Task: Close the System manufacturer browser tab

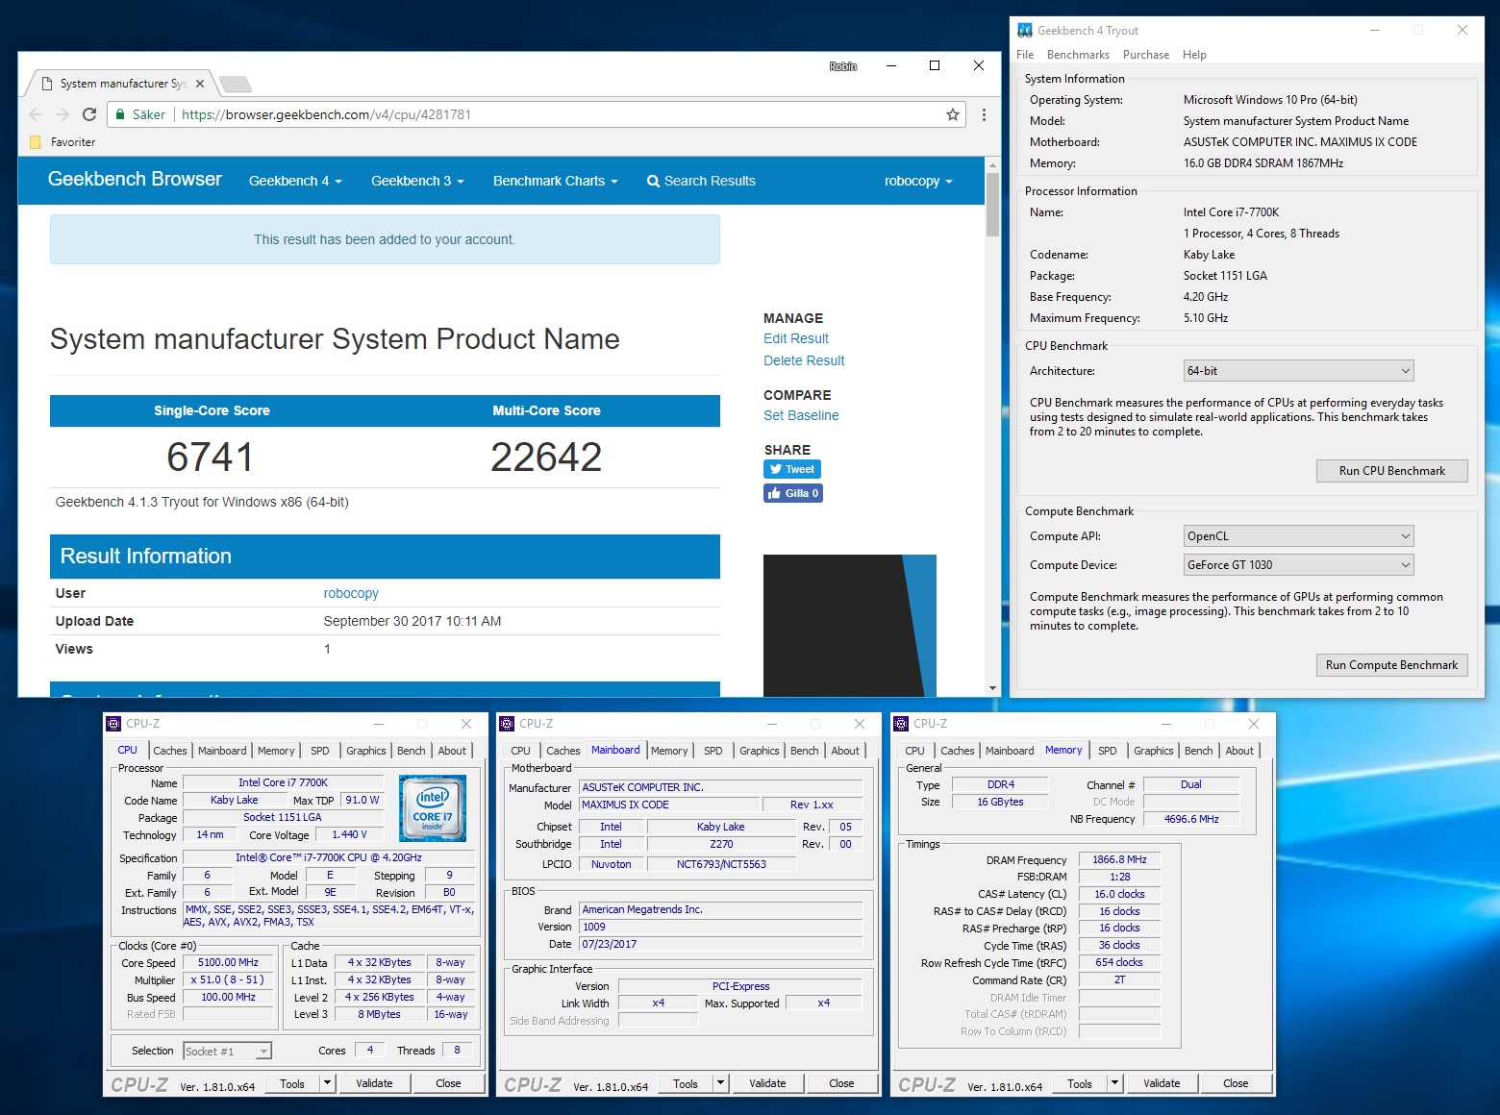Action: 200,84
